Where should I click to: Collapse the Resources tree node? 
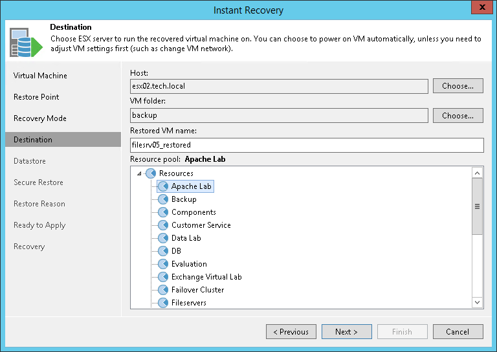point(139,173)
